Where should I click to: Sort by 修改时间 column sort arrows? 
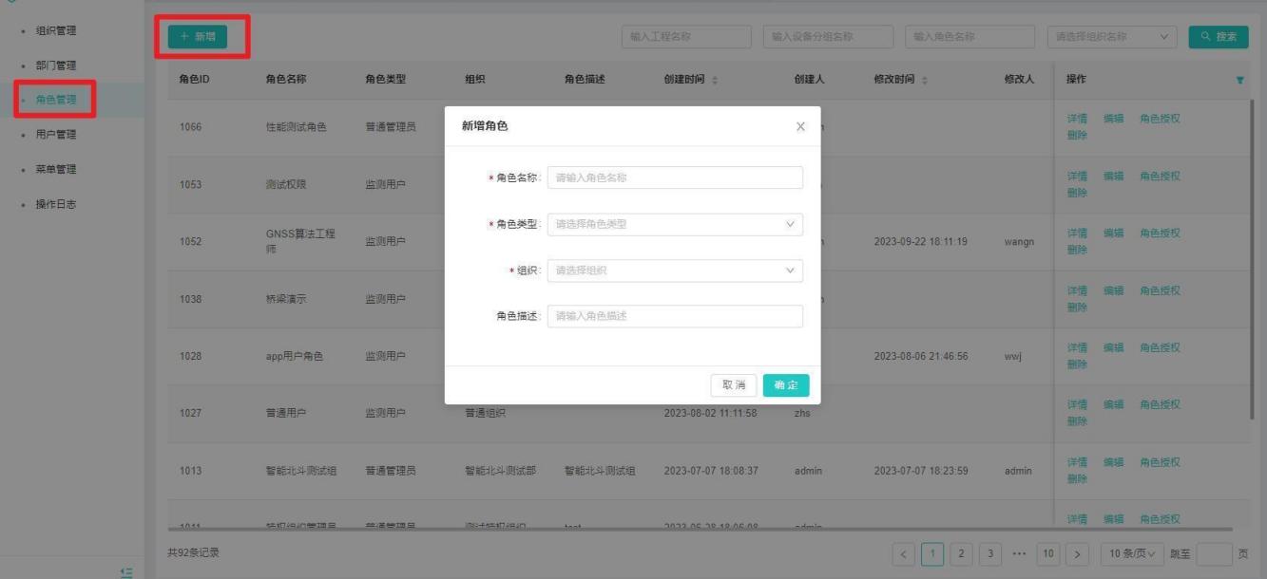point(925,80)
